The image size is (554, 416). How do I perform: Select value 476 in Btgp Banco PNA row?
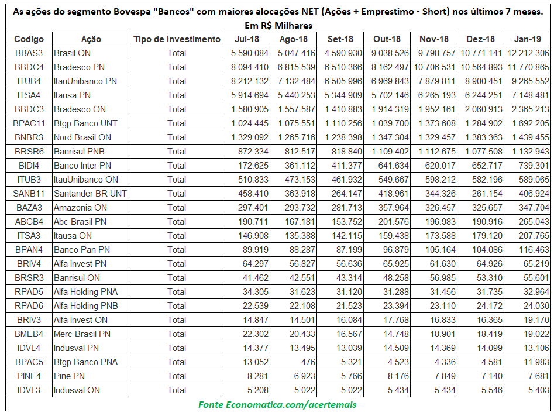tap(294, 362)
